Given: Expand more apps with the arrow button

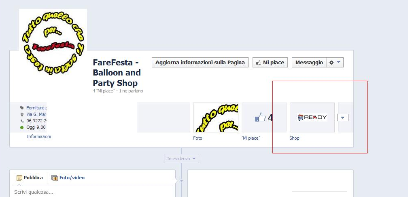Looking at the screenshot, I should (343, 117).
